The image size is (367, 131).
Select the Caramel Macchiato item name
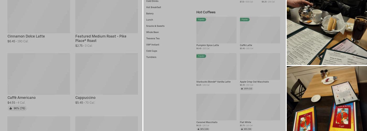tap(207, 122)
